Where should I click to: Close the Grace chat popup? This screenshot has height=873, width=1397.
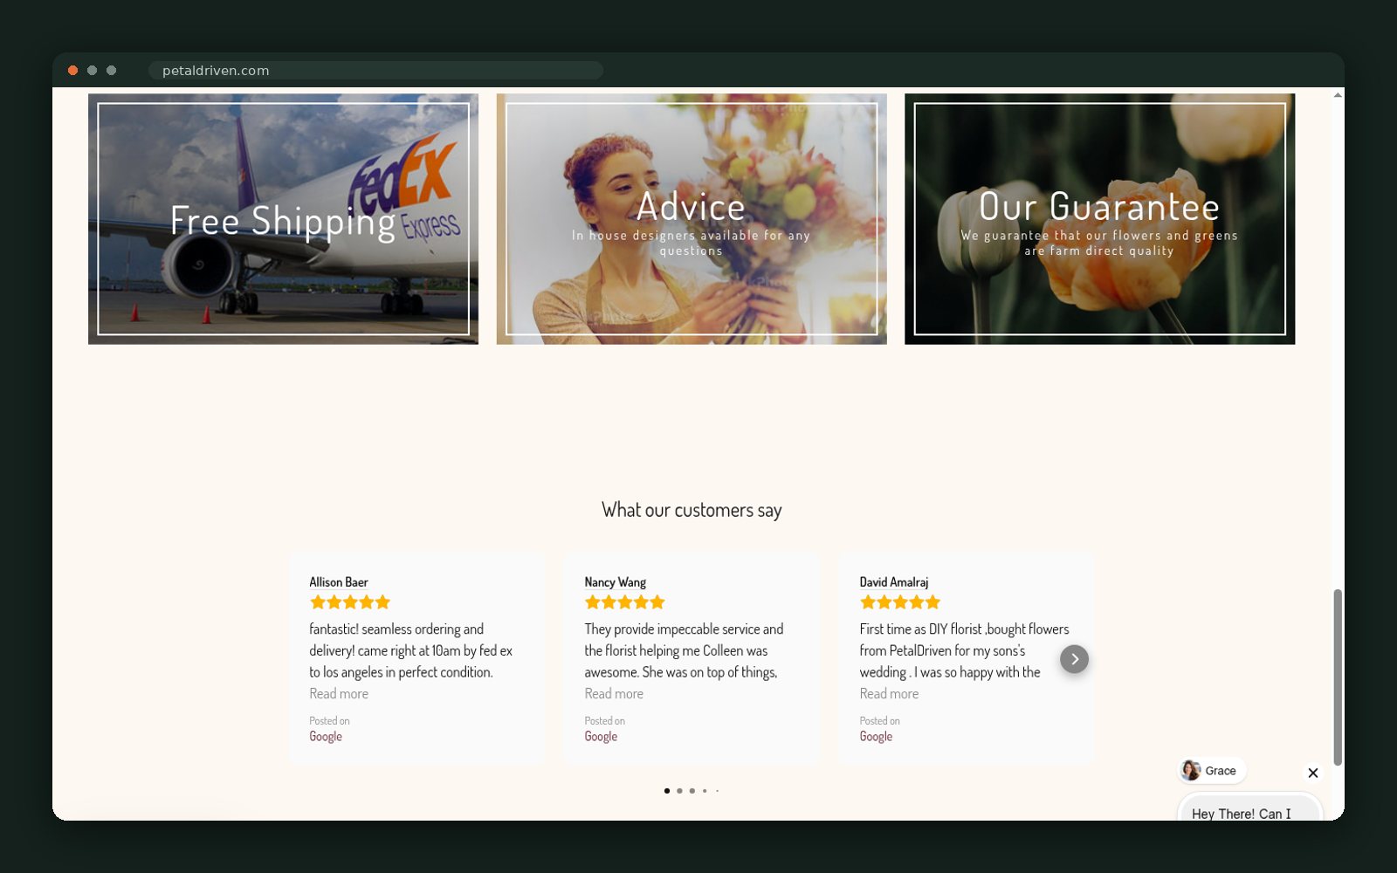1312,773
